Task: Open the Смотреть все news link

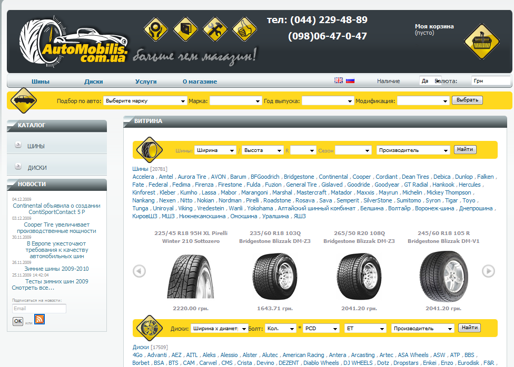Action: coord(33,288)
